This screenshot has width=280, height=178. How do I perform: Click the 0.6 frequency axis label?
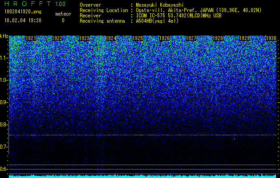pos(4,169)
